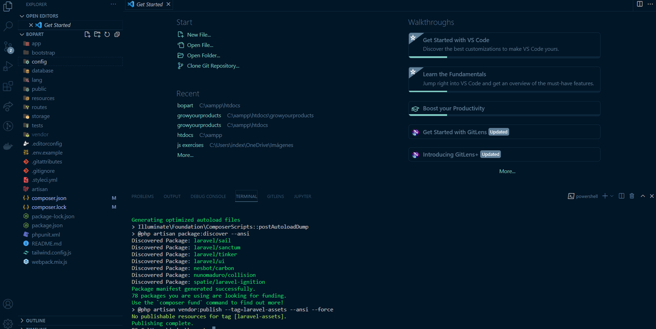This screenshot has width=656, height=329.
Task: Open Get Started with GitLens walkthrough
Action: tap(504, 132)
